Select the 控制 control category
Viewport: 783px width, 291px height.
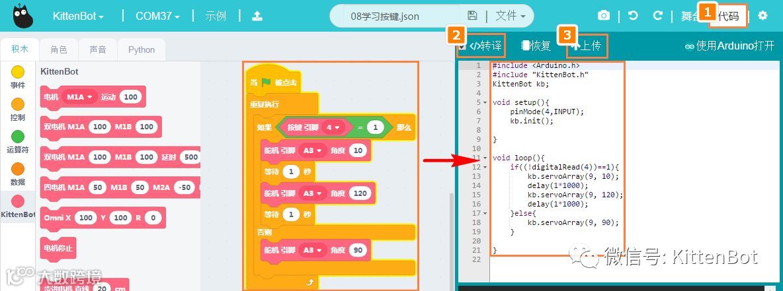[17, 110]
